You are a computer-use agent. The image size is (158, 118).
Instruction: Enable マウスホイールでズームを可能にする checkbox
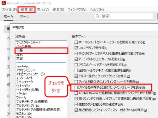pyautogui.click(x=76, y=65)
